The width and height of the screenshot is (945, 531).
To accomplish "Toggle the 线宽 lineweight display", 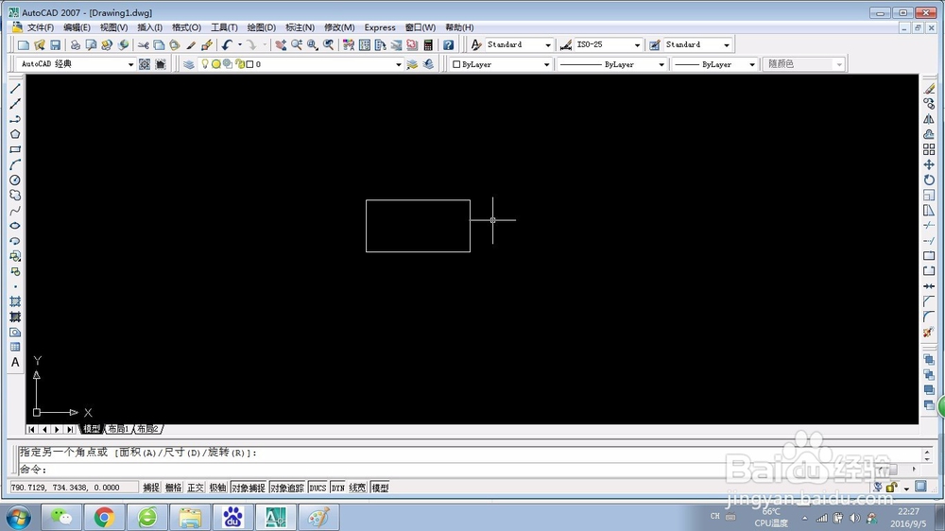I will (357, 488).
